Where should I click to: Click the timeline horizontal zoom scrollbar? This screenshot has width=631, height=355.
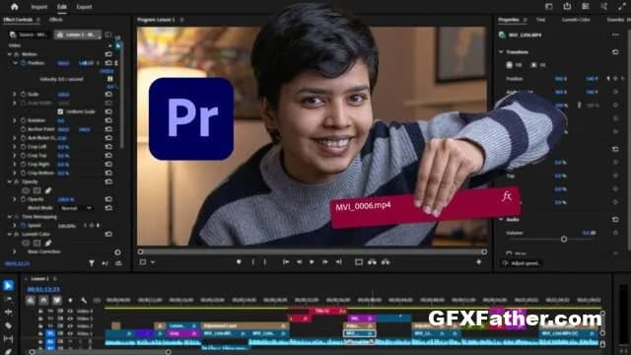tap(100, 352)
